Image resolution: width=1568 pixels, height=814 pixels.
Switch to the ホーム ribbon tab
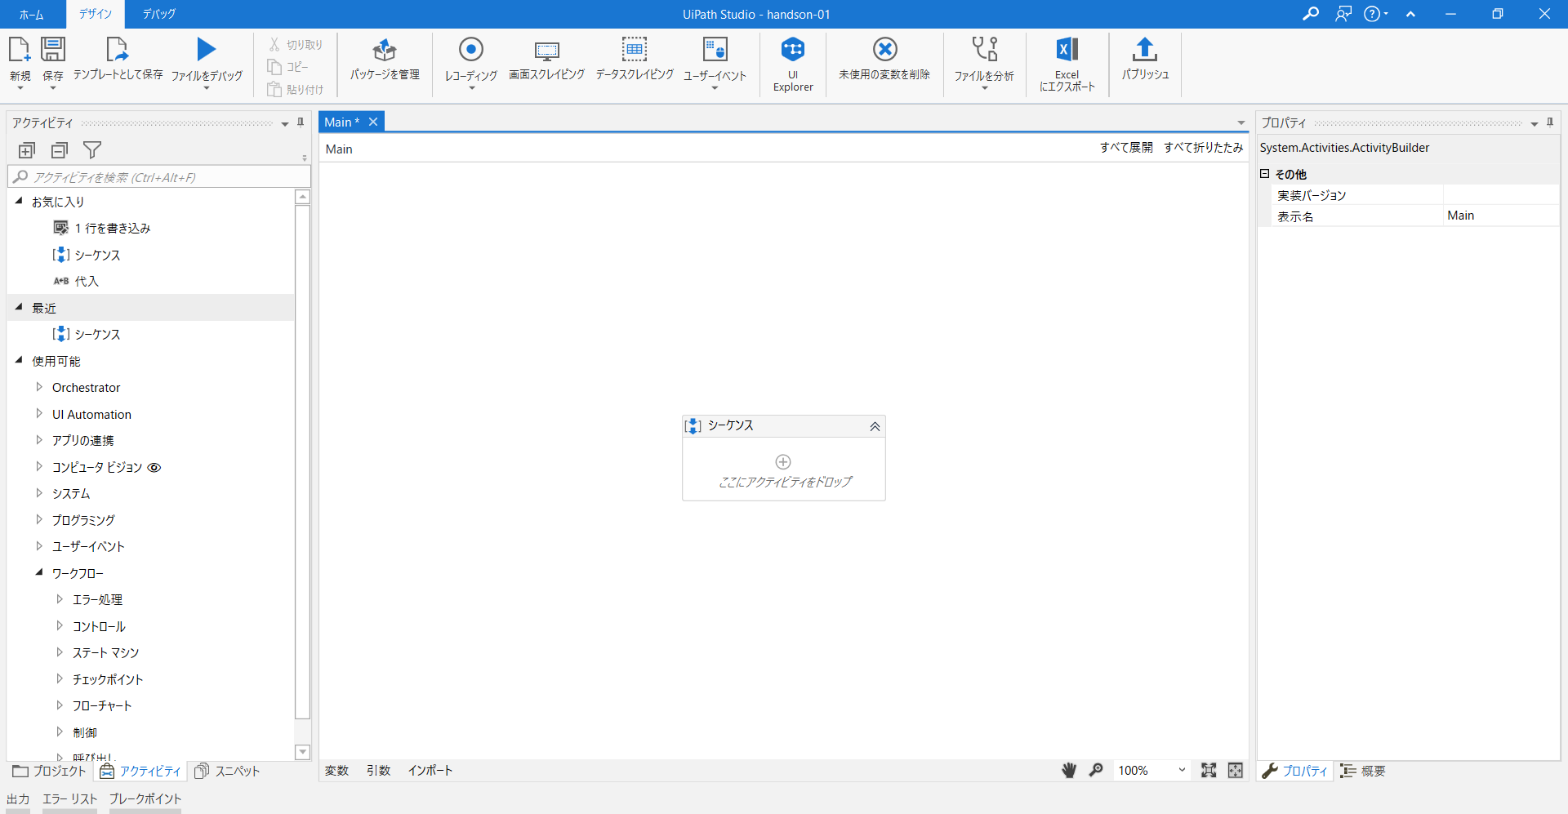[32, 14]
